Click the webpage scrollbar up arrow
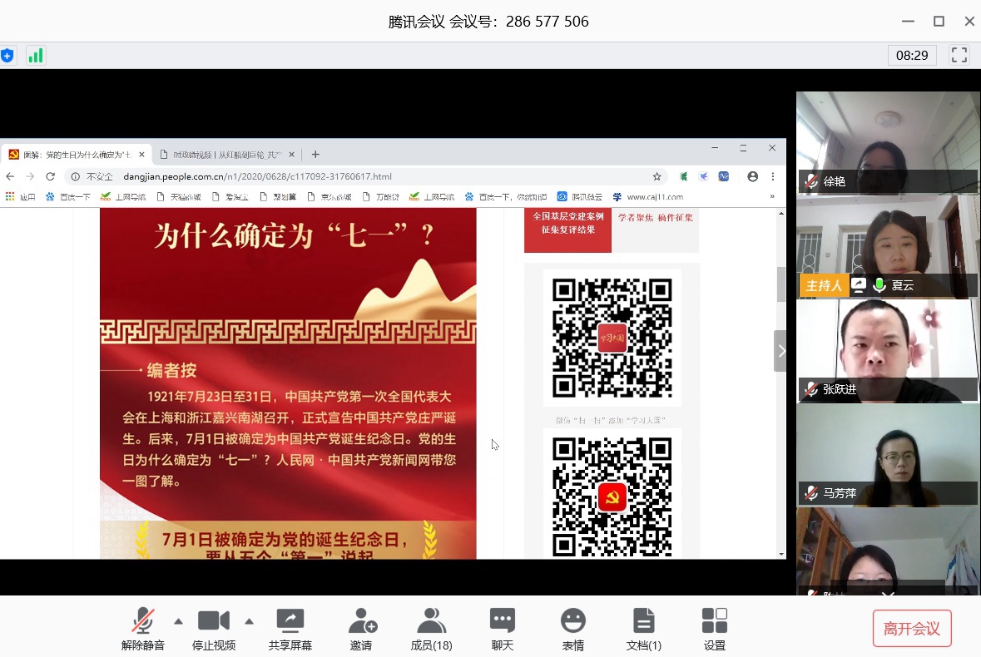The width and height of the screenshot is (981, 657). (x=781, y=213)
